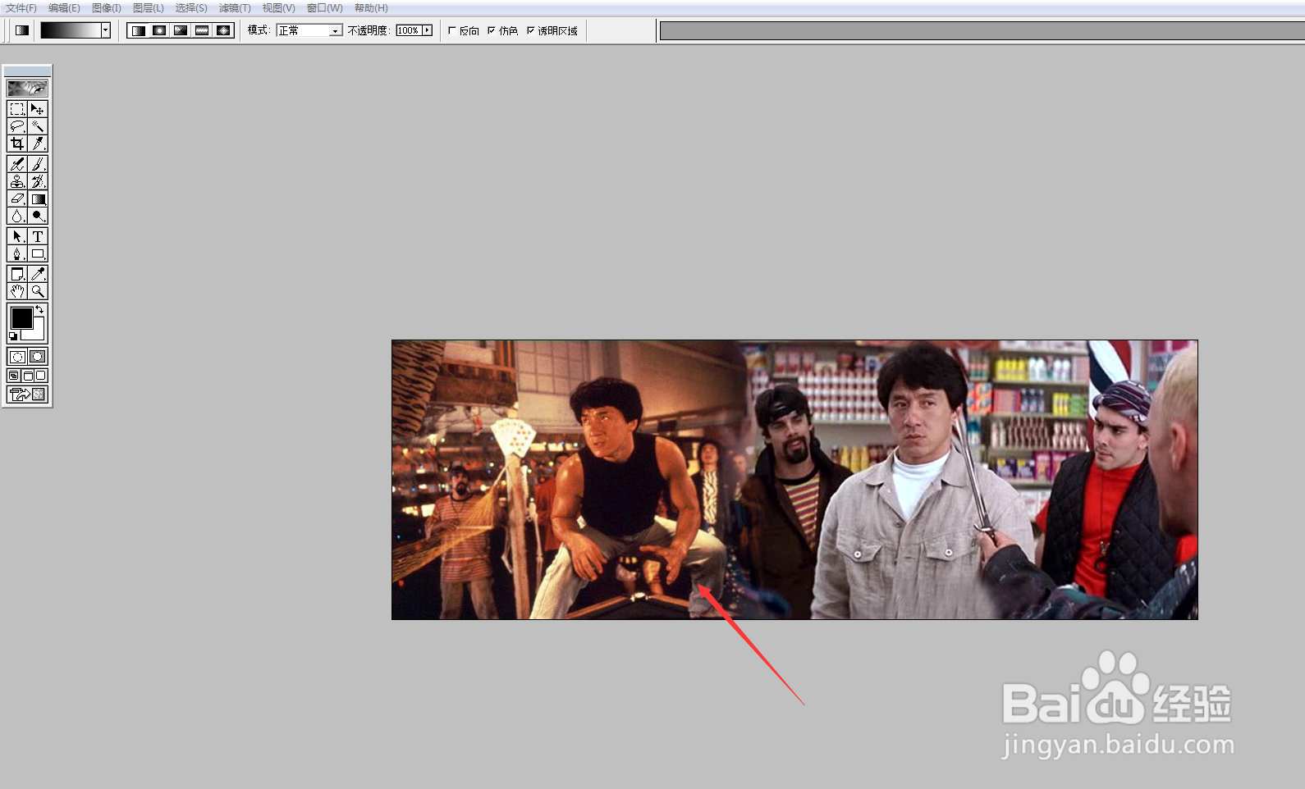Click the gradient tool preset icon in options bar
The image size is (1305, 789).
click(x=22, y=30)
